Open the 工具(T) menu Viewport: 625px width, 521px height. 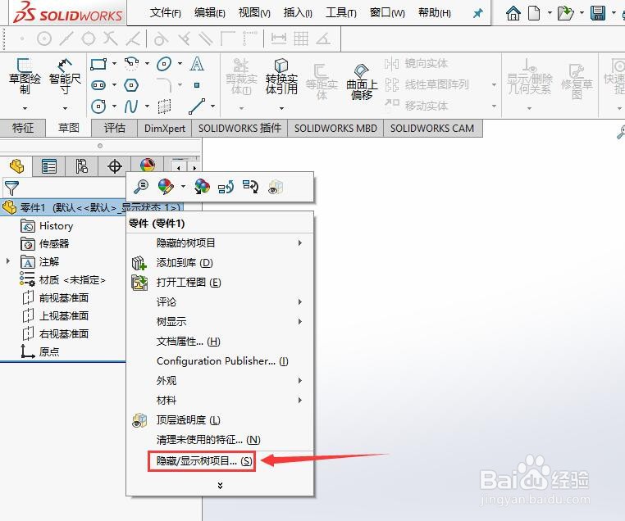tap(341, 13)
